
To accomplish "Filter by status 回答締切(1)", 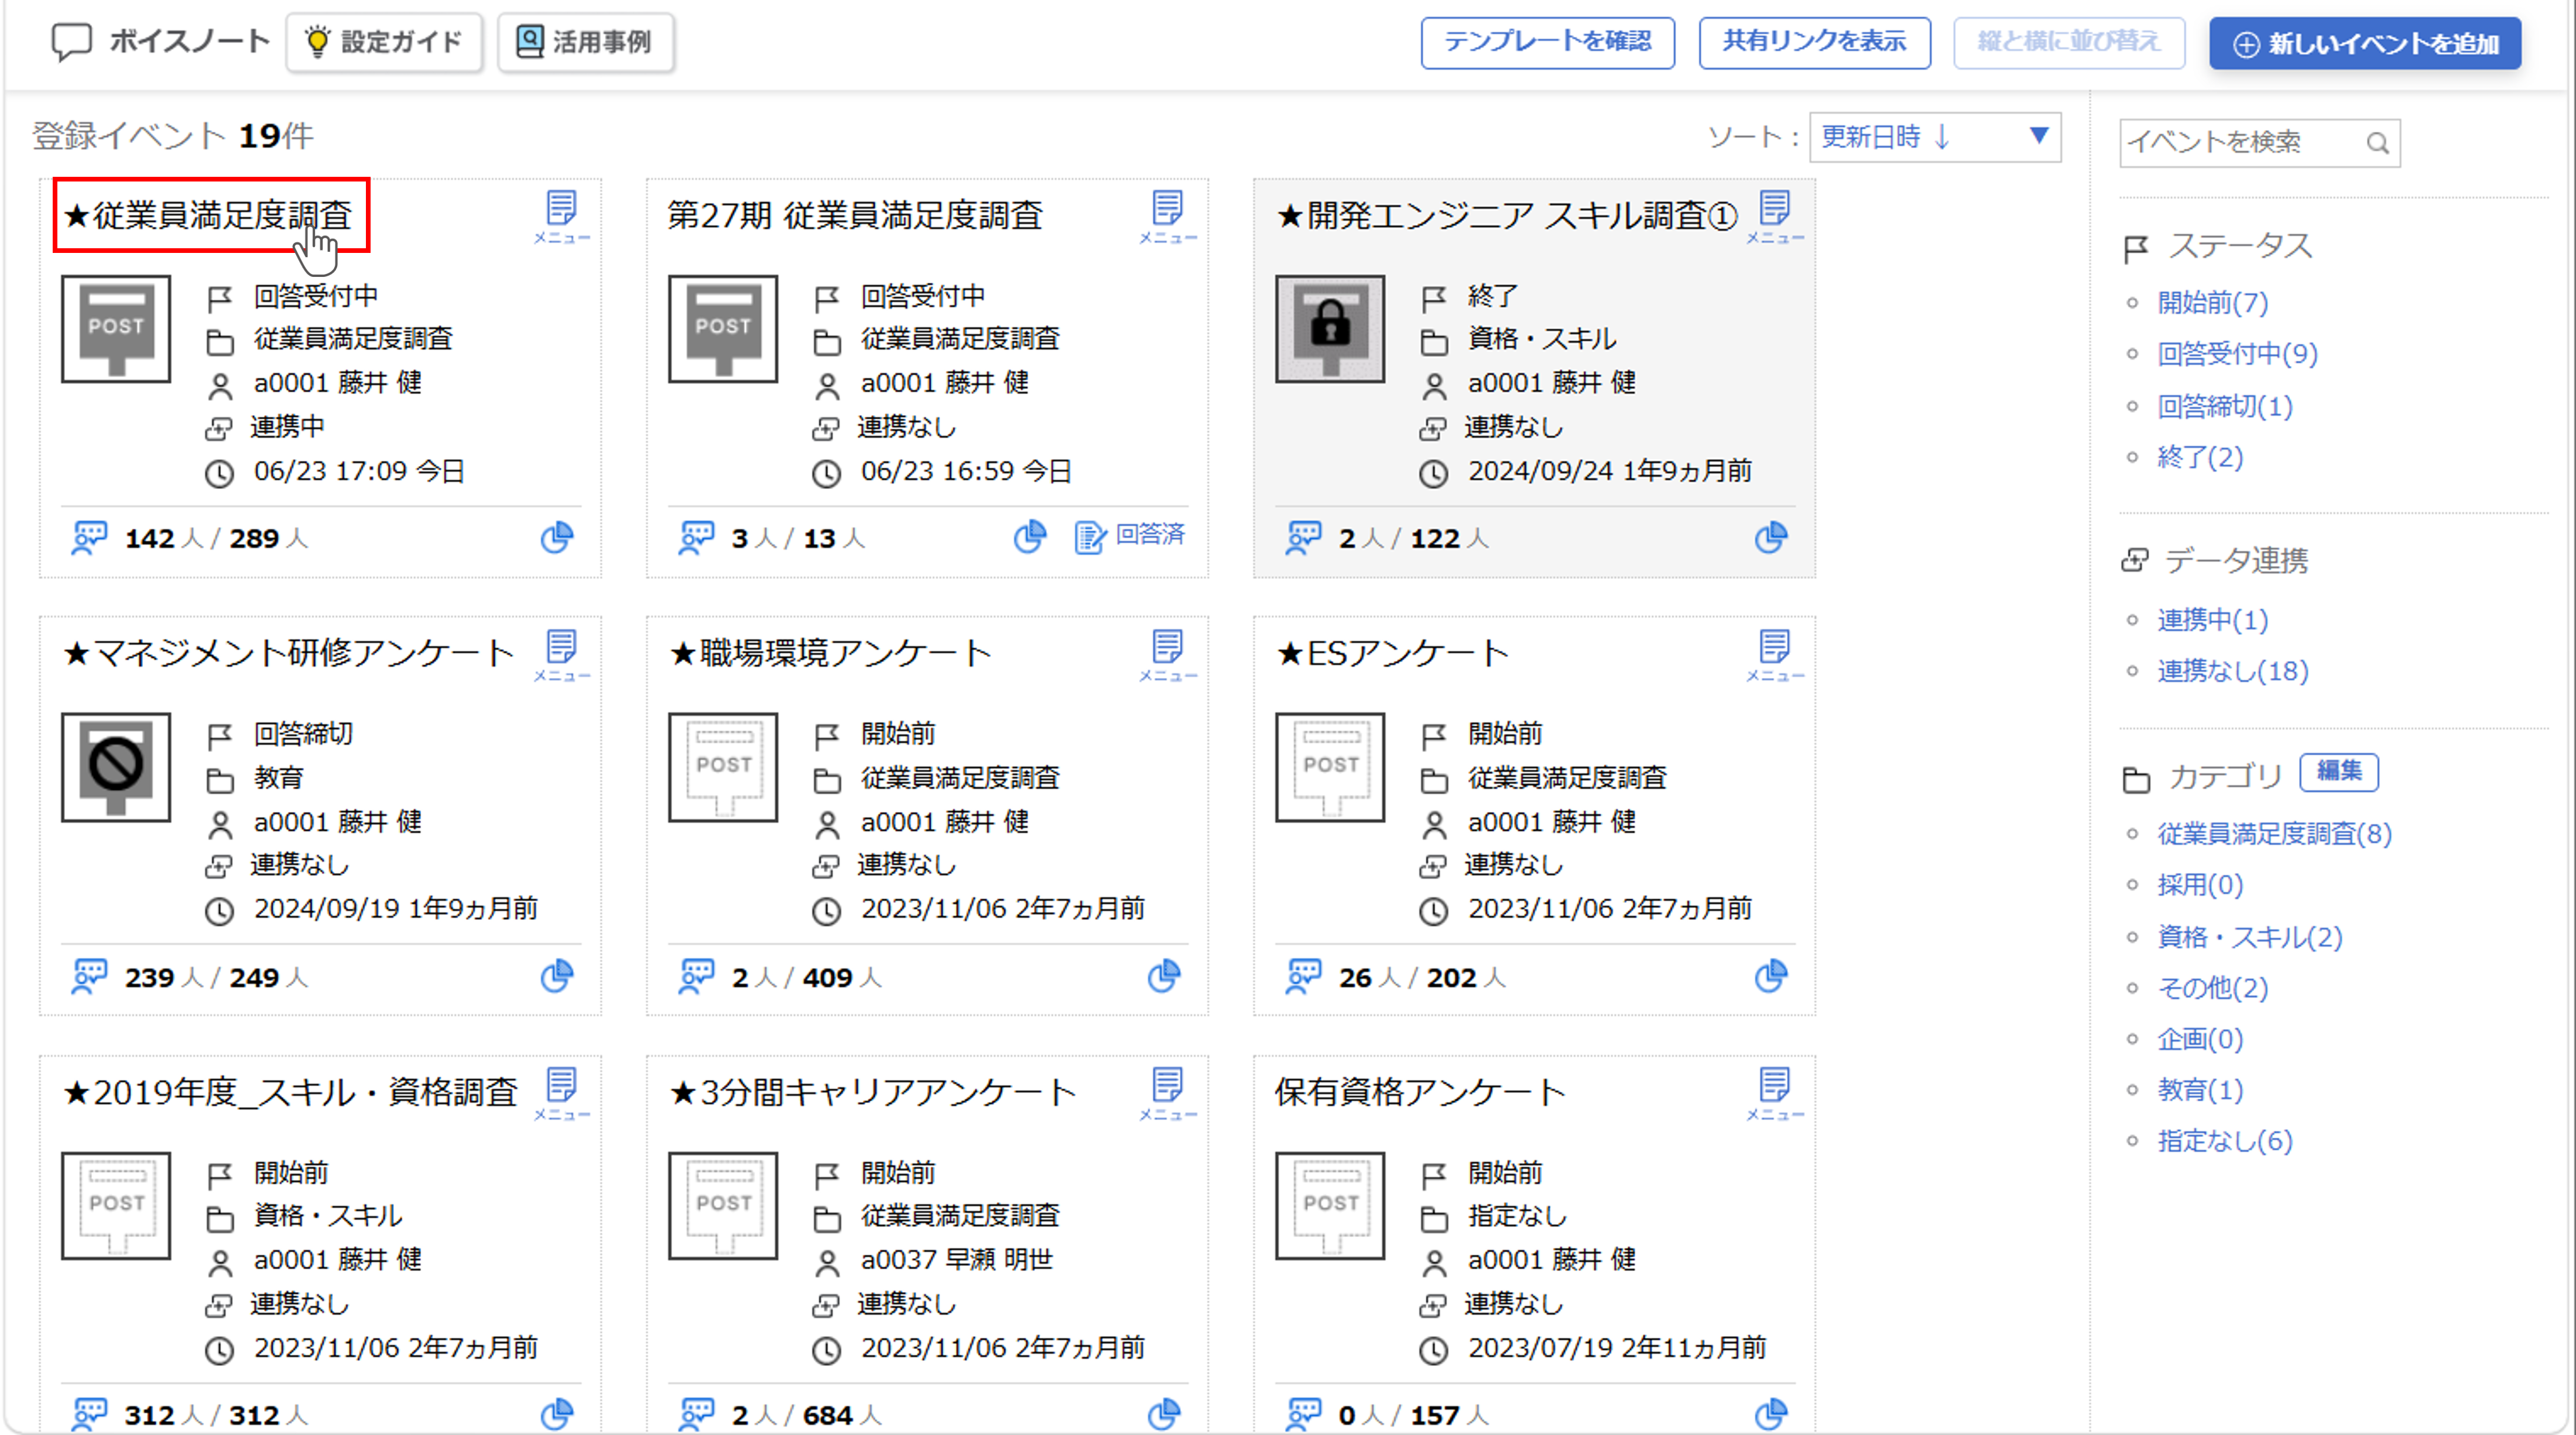I will point(2225,406).
